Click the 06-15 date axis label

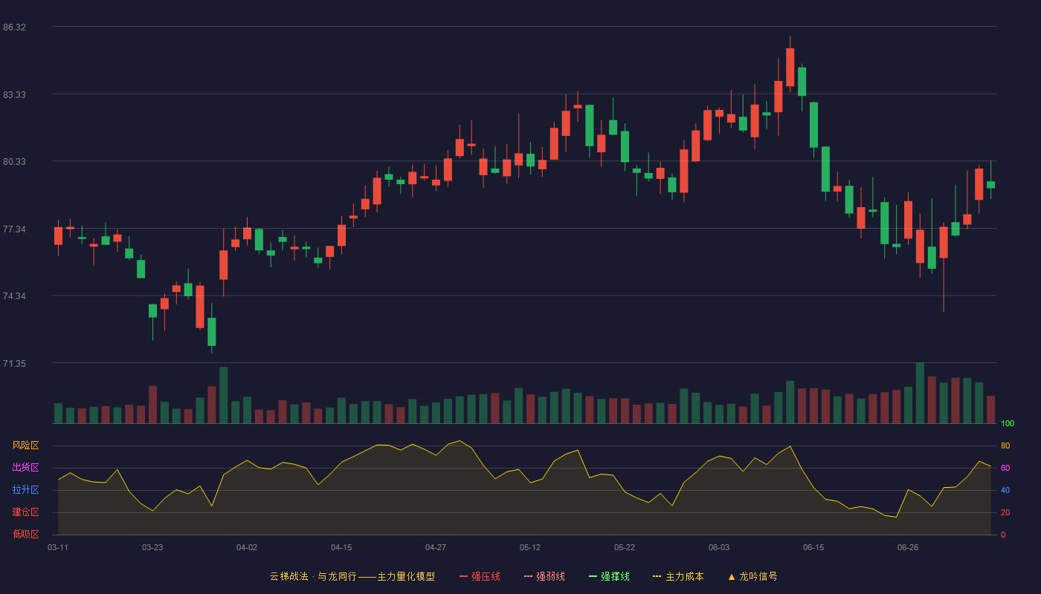pos(813,547)
